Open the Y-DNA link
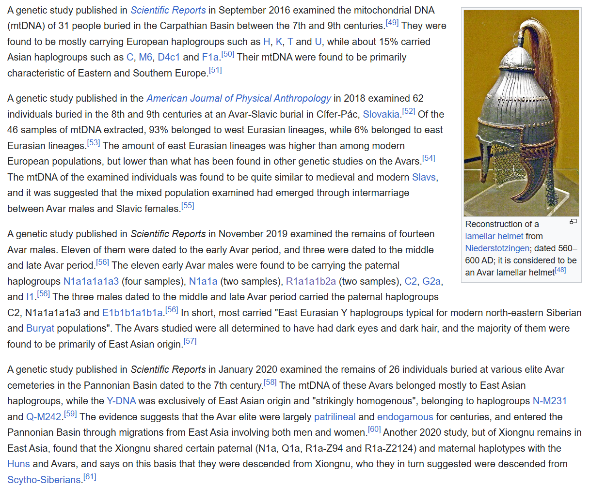 [121, 401]
